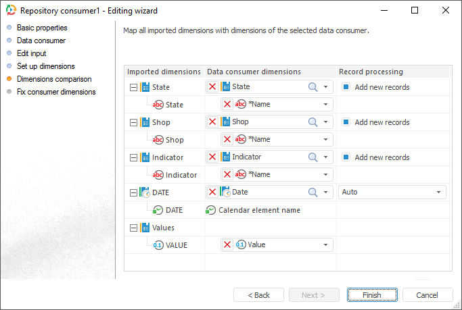Collapse the Values imported dimension node
The width and height of the screenshot is (462, 310).
click(133, 228)
